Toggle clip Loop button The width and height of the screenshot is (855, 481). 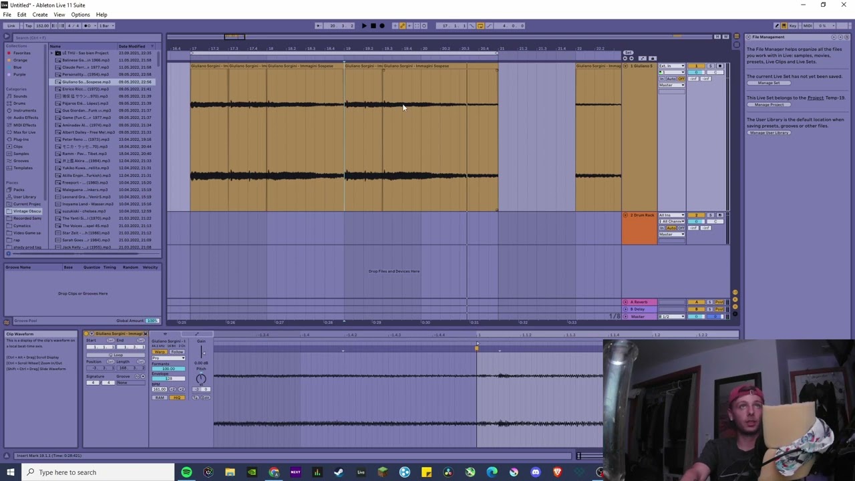click(x=116, y=355)
